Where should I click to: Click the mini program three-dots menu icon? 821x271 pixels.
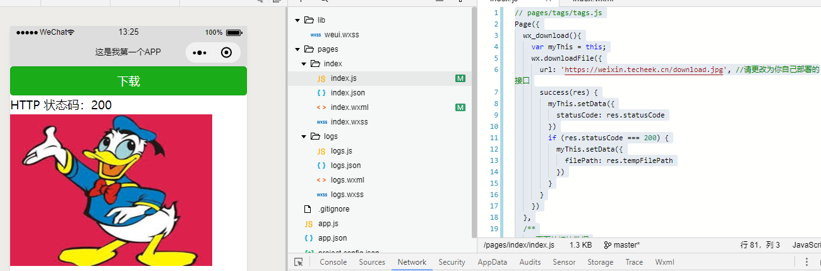(200, 53)
